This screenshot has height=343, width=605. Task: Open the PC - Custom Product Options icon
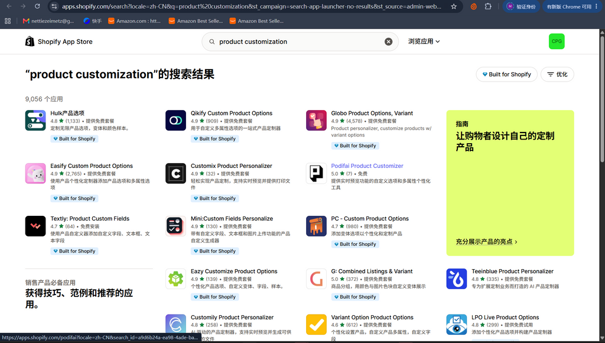(x=316, y=226)
